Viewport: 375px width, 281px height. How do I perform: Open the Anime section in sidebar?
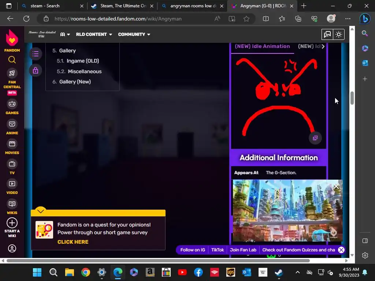pos(12,127)
